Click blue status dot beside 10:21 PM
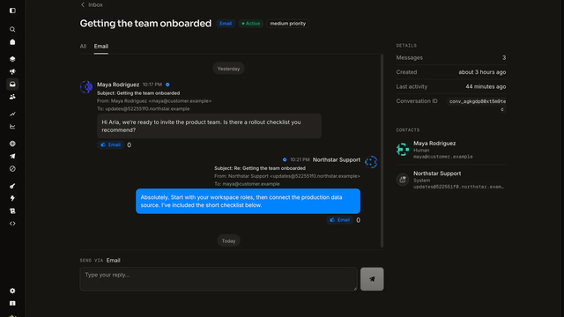 (x=285, y=159)
